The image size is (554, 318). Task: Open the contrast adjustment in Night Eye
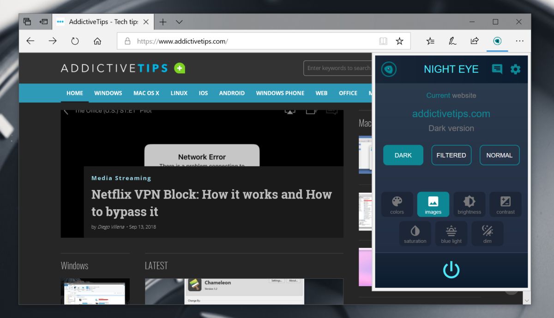pos(506,204)
